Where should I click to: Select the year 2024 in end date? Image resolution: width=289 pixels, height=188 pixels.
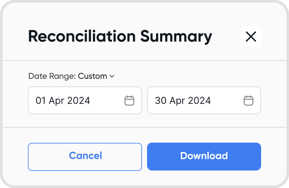tap(199, 101)
